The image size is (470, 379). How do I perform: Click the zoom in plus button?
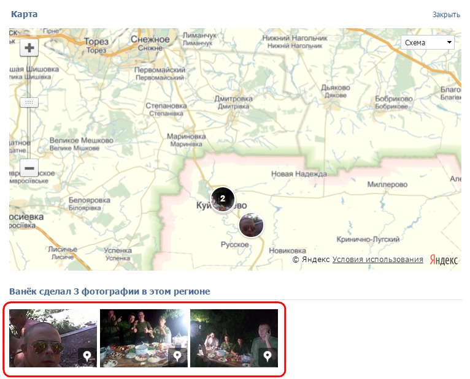click(29, 48)
